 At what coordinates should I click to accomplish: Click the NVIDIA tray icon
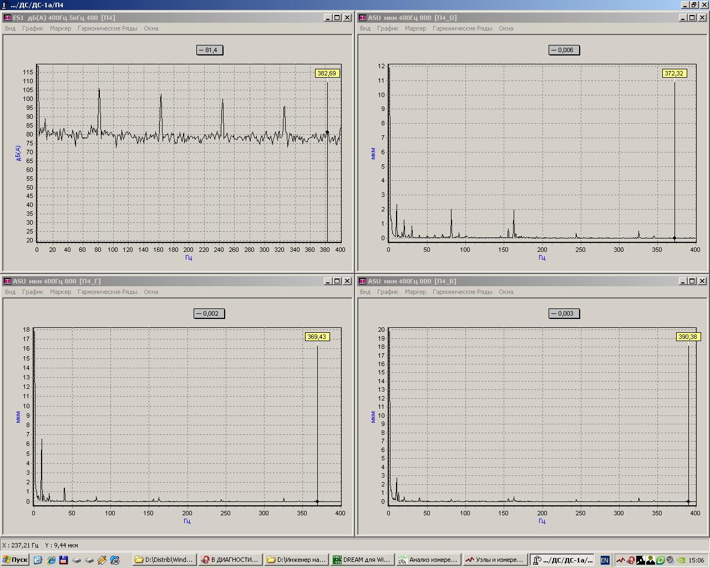pyautogui.click(x=679, y=560)
